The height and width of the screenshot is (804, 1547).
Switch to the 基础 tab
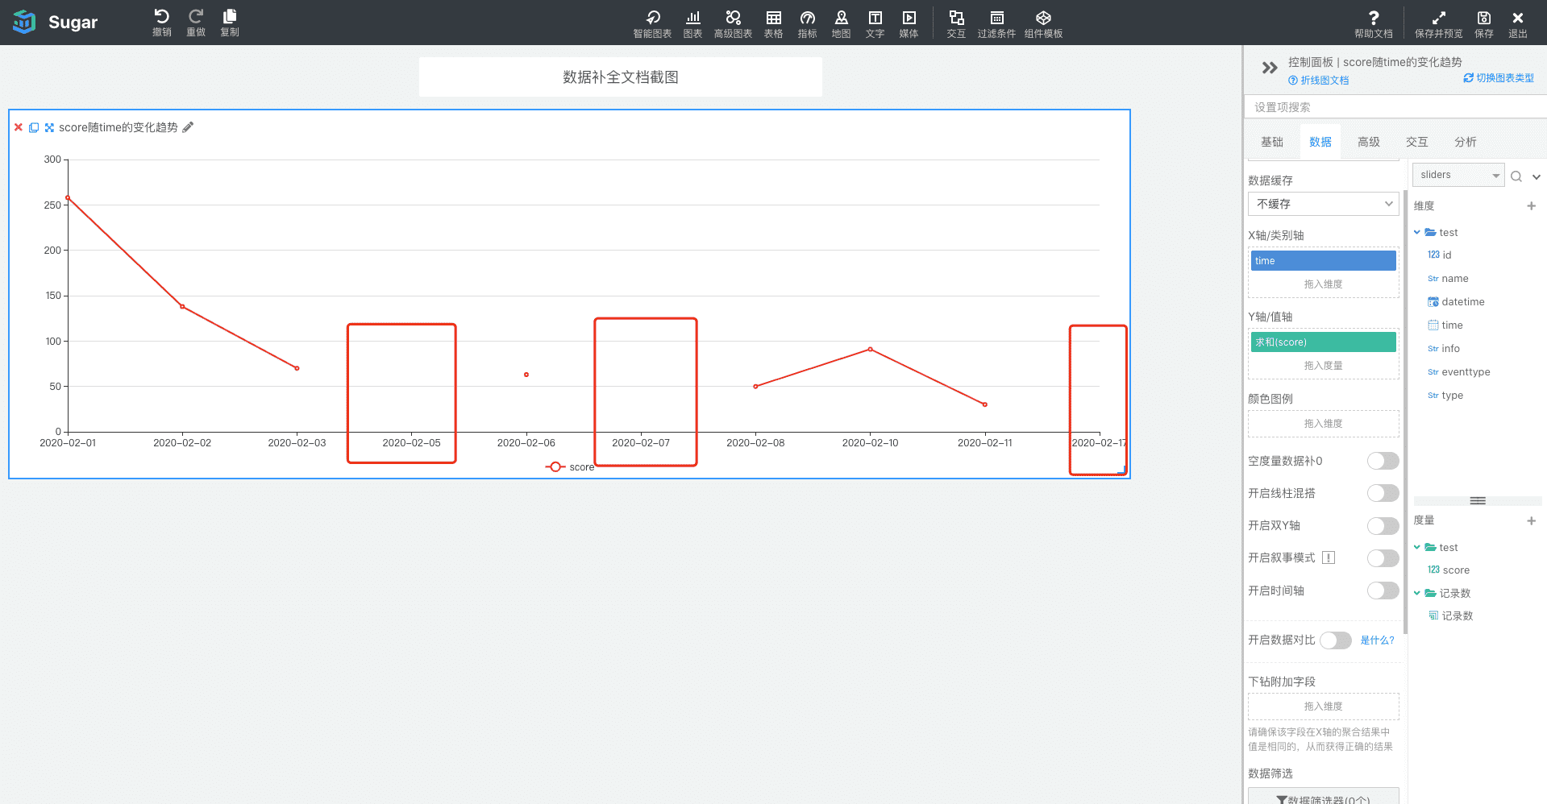pos(1272,142)
